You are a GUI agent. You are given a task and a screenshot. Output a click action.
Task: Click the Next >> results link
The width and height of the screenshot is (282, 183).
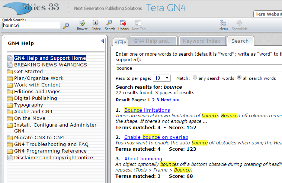pyautogui.click(x=170, y=100)
